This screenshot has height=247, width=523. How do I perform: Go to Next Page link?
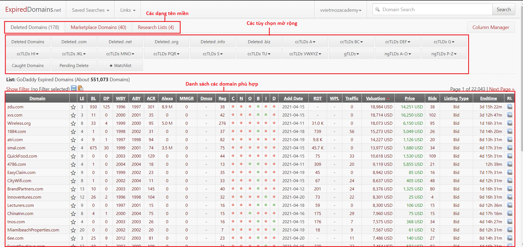click(x=501, y=89)
